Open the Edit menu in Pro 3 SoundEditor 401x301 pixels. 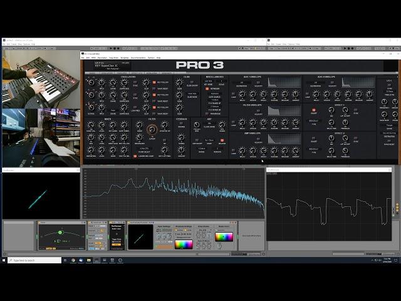tap(88, 58)
